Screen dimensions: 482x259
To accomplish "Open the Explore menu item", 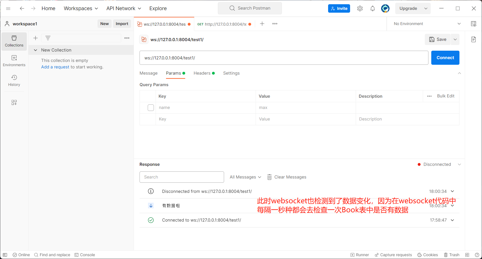I will tap(158, 8).
